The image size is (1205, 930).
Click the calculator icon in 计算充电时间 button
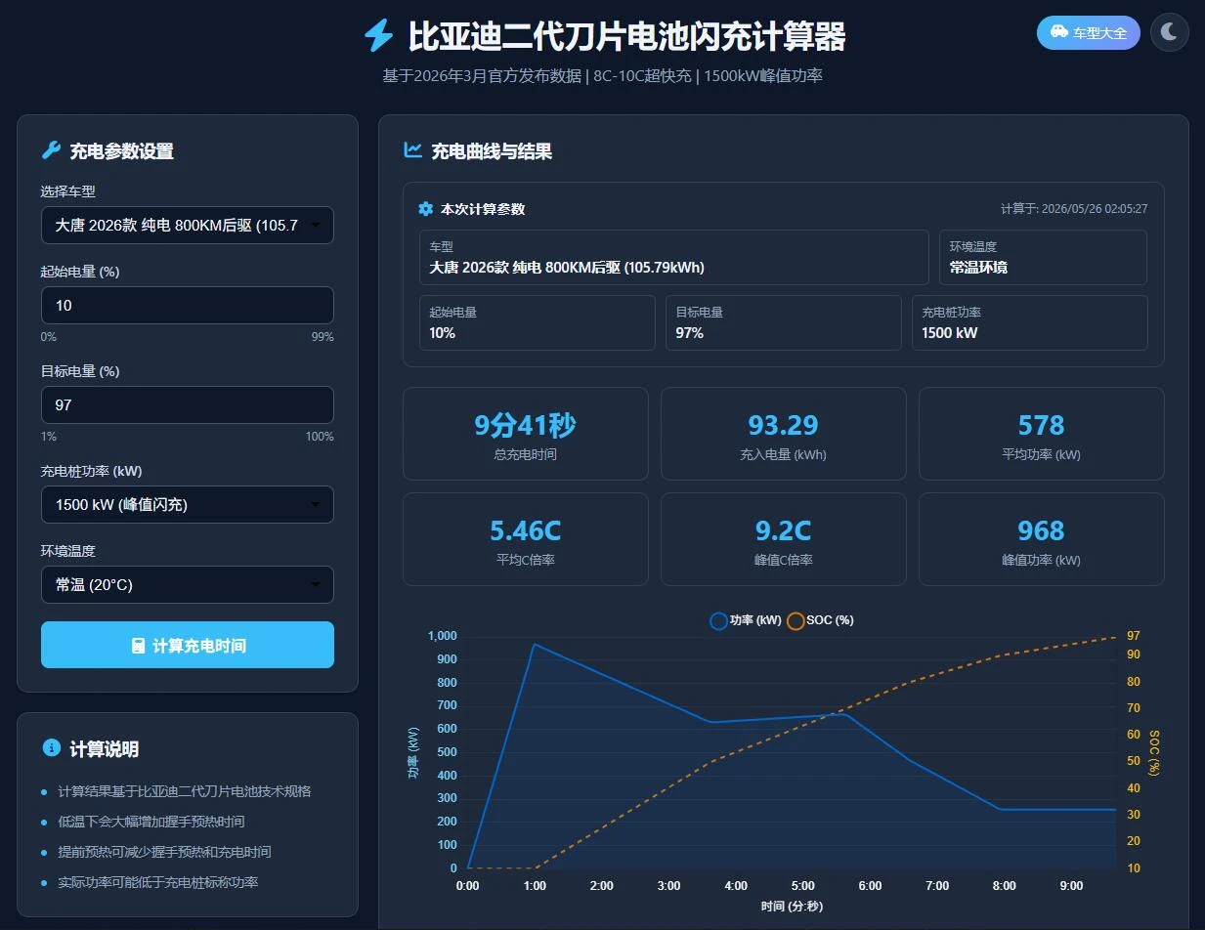click(138, 646)
